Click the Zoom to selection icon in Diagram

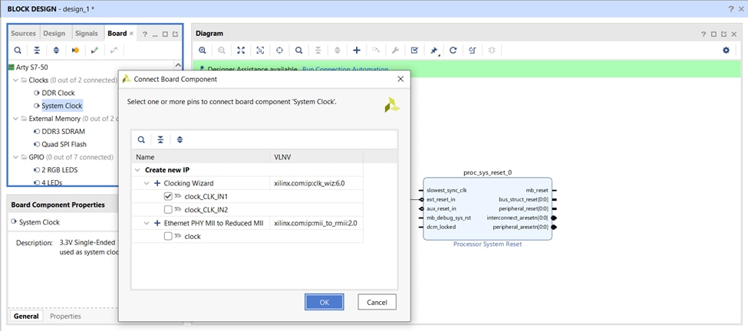[260, 50]
